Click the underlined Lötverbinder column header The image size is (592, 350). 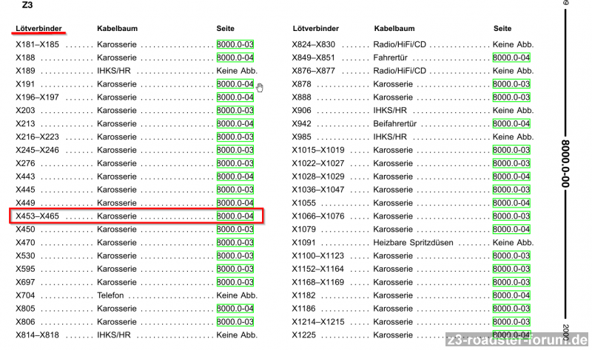[x=38, y=29]
